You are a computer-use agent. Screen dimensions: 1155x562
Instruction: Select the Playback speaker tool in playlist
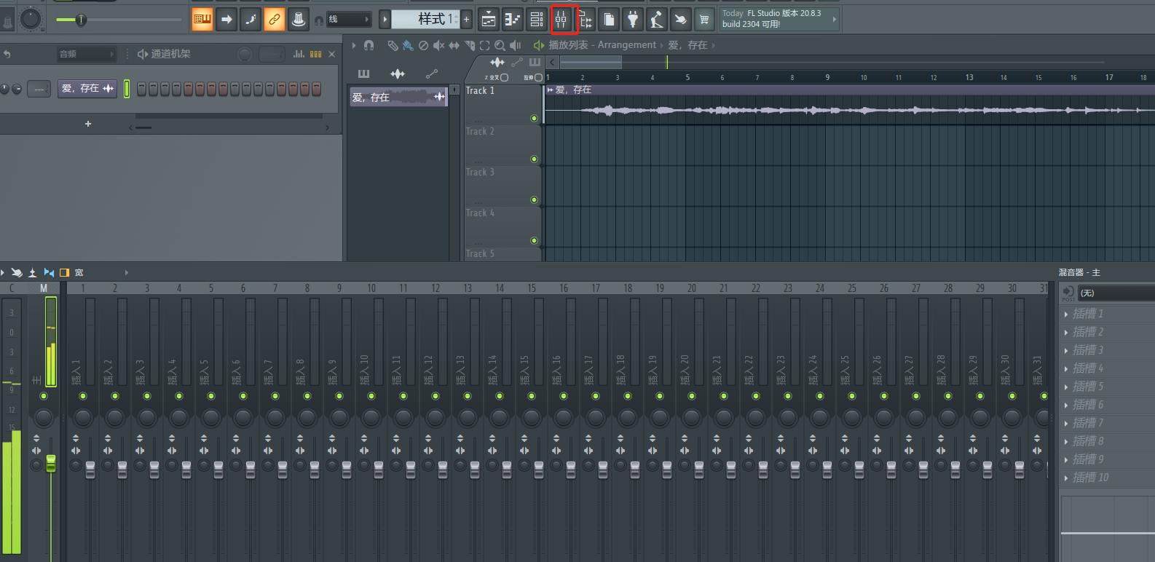click(x=515, y=45)
